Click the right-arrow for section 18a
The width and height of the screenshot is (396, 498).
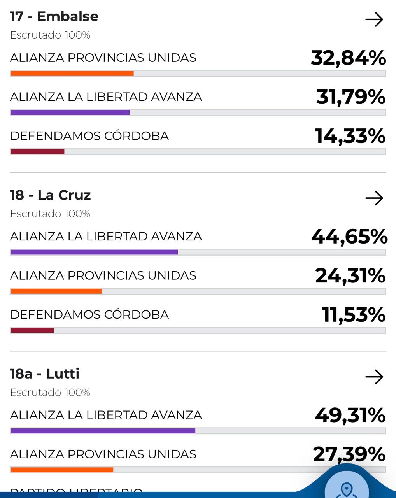pos(374,377)
